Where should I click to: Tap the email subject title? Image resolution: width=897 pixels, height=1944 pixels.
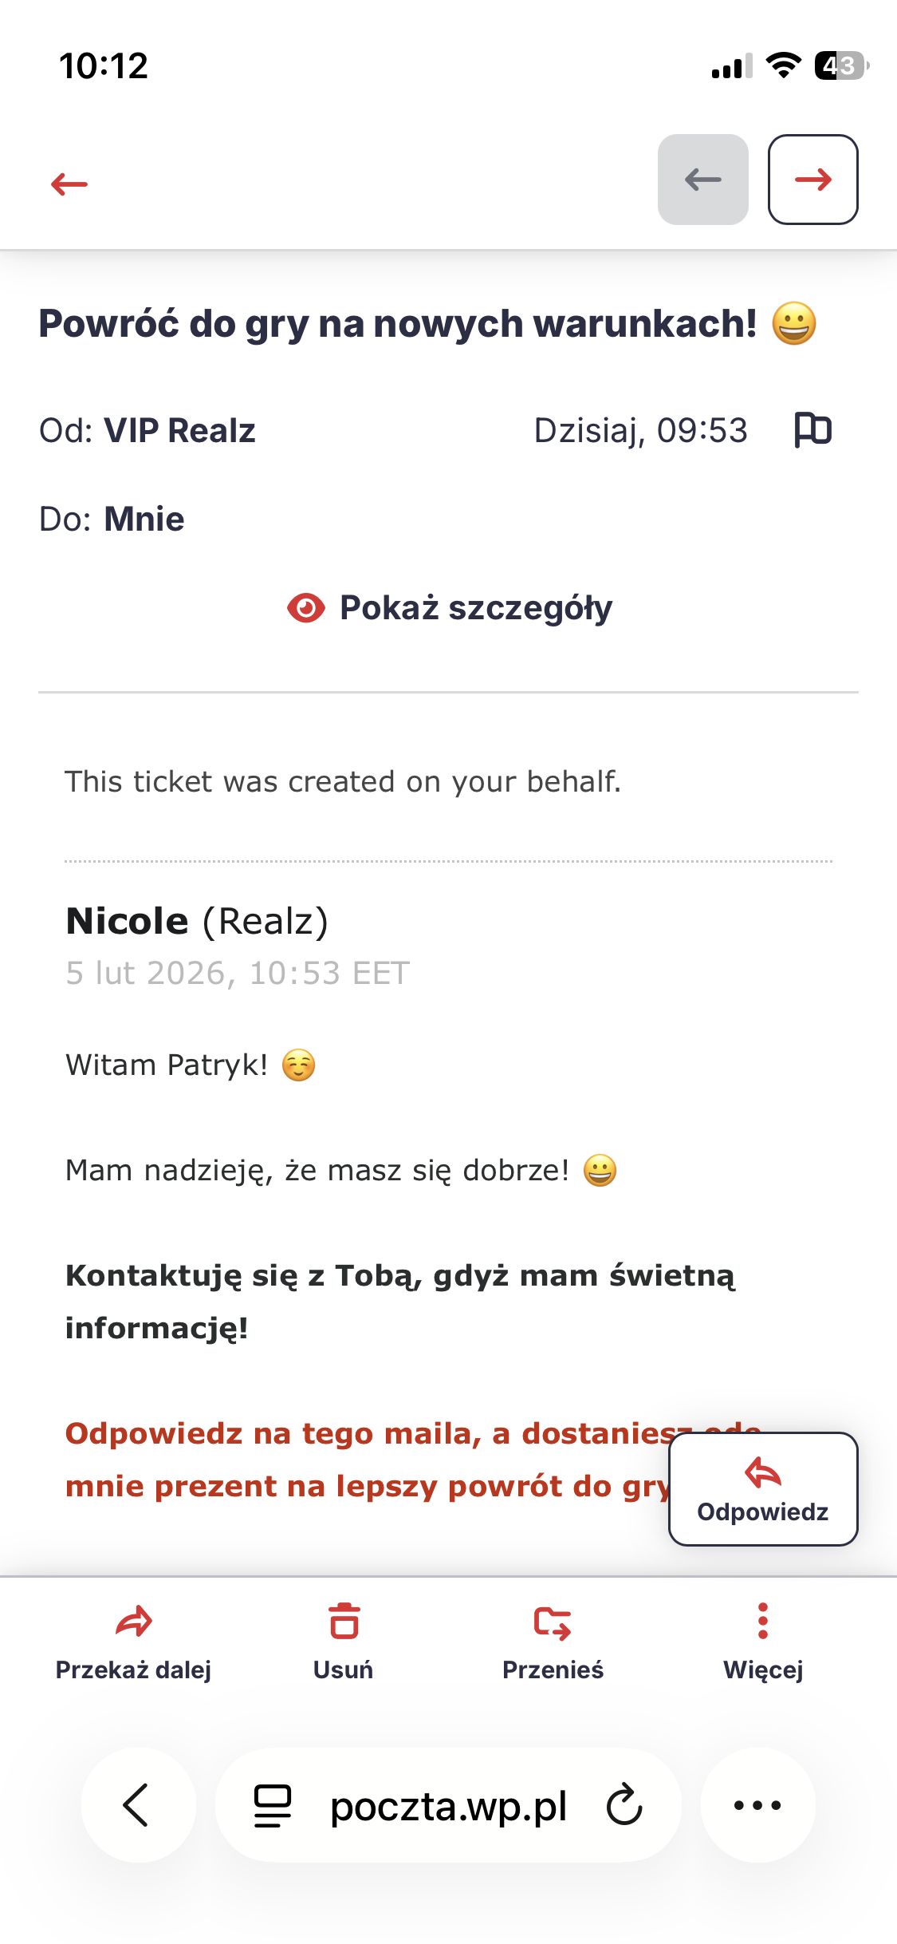point(399,324)
